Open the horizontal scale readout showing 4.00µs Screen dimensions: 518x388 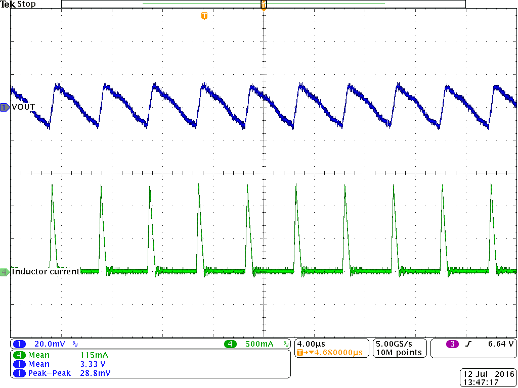click(x=311, y=344)
